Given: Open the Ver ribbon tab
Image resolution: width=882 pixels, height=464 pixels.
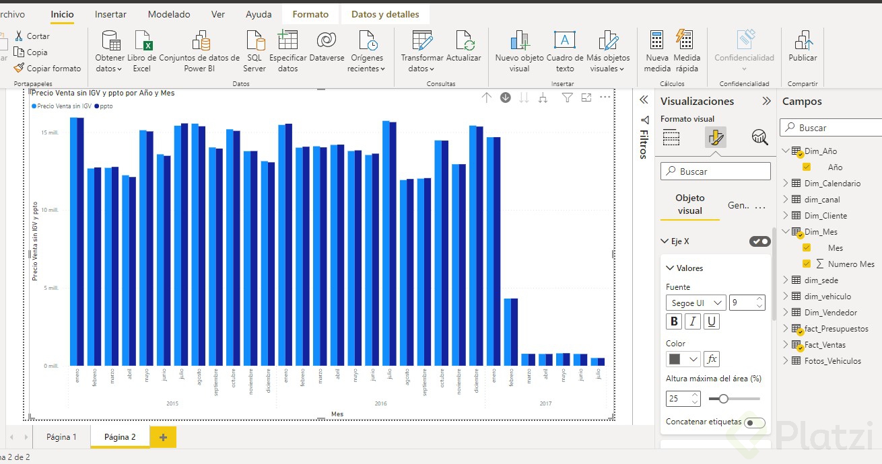Looking at the screenshot, I should pos(218,14).
